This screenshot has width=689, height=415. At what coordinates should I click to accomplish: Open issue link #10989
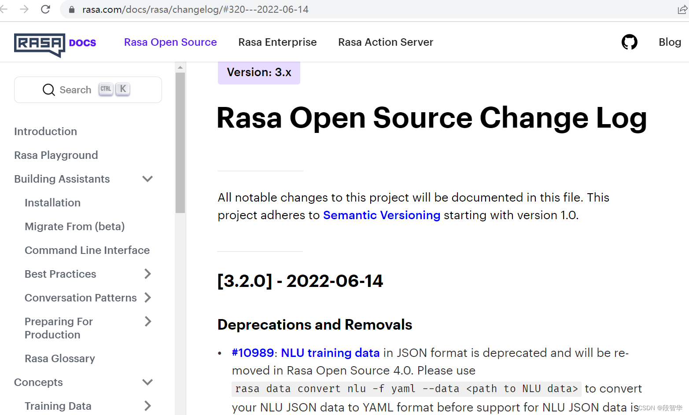click(x=253, y=353)
